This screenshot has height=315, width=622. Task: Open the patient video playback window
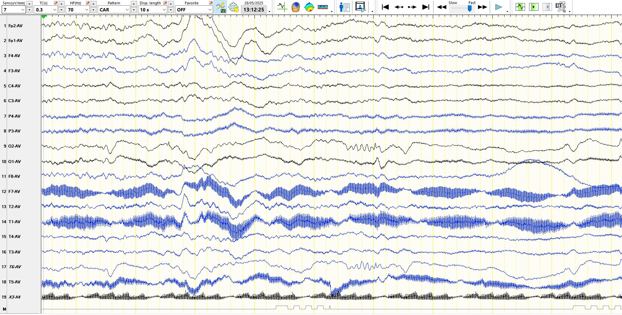(360, 7)
